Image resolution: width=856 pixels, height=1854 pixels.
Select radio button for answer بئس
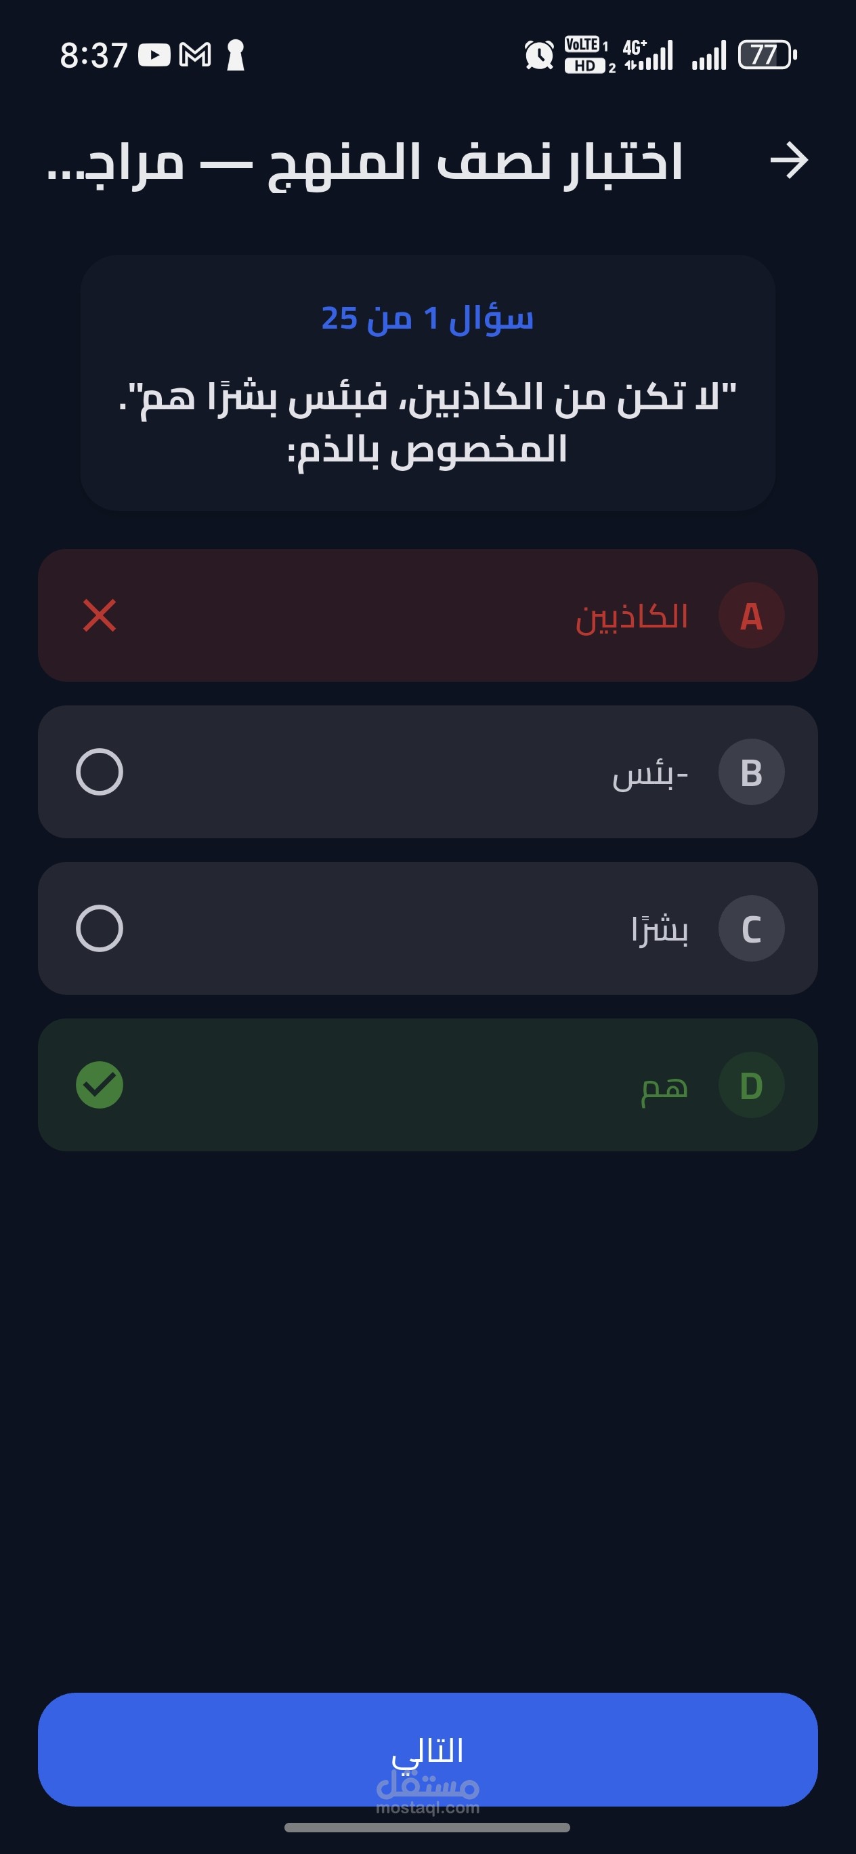tap(100, 773)
